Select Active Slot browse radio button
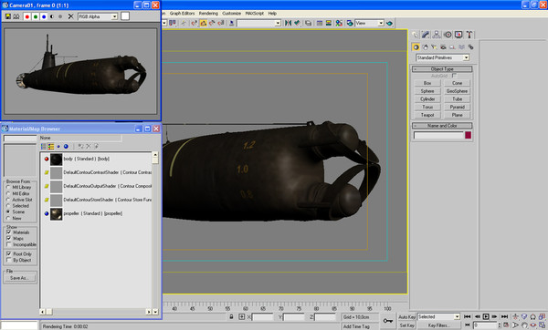Viewport: 548px width, 330px height. [8, 200]
